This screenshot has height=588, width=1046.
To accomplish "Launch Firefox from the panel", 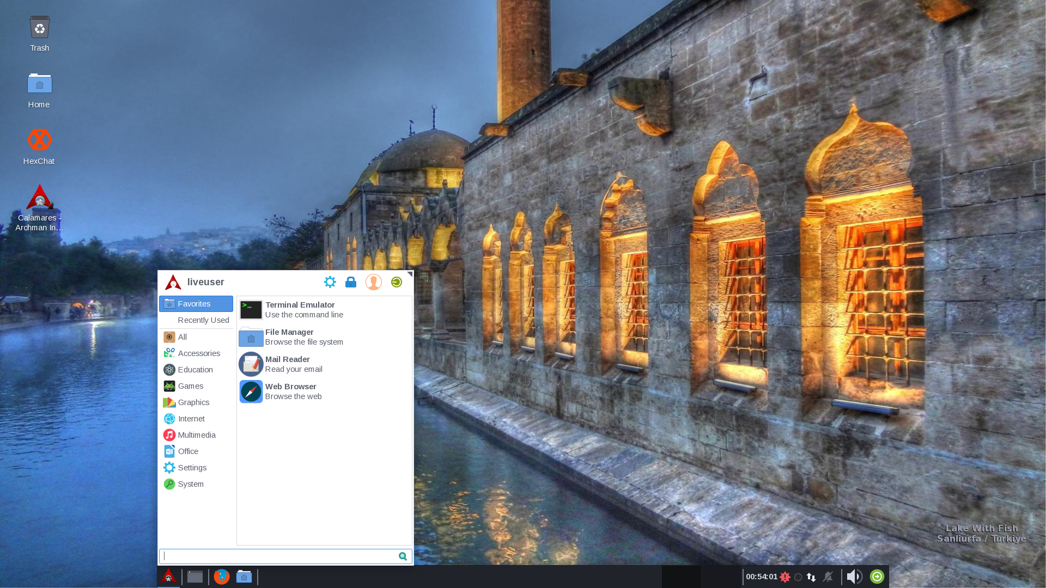I will 221,577.
